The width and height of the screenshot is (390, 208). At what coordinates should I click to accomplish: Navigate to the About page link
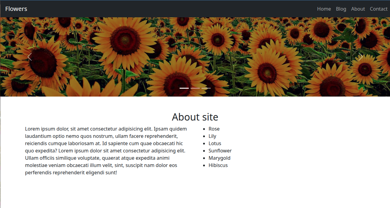click(358, 9)
